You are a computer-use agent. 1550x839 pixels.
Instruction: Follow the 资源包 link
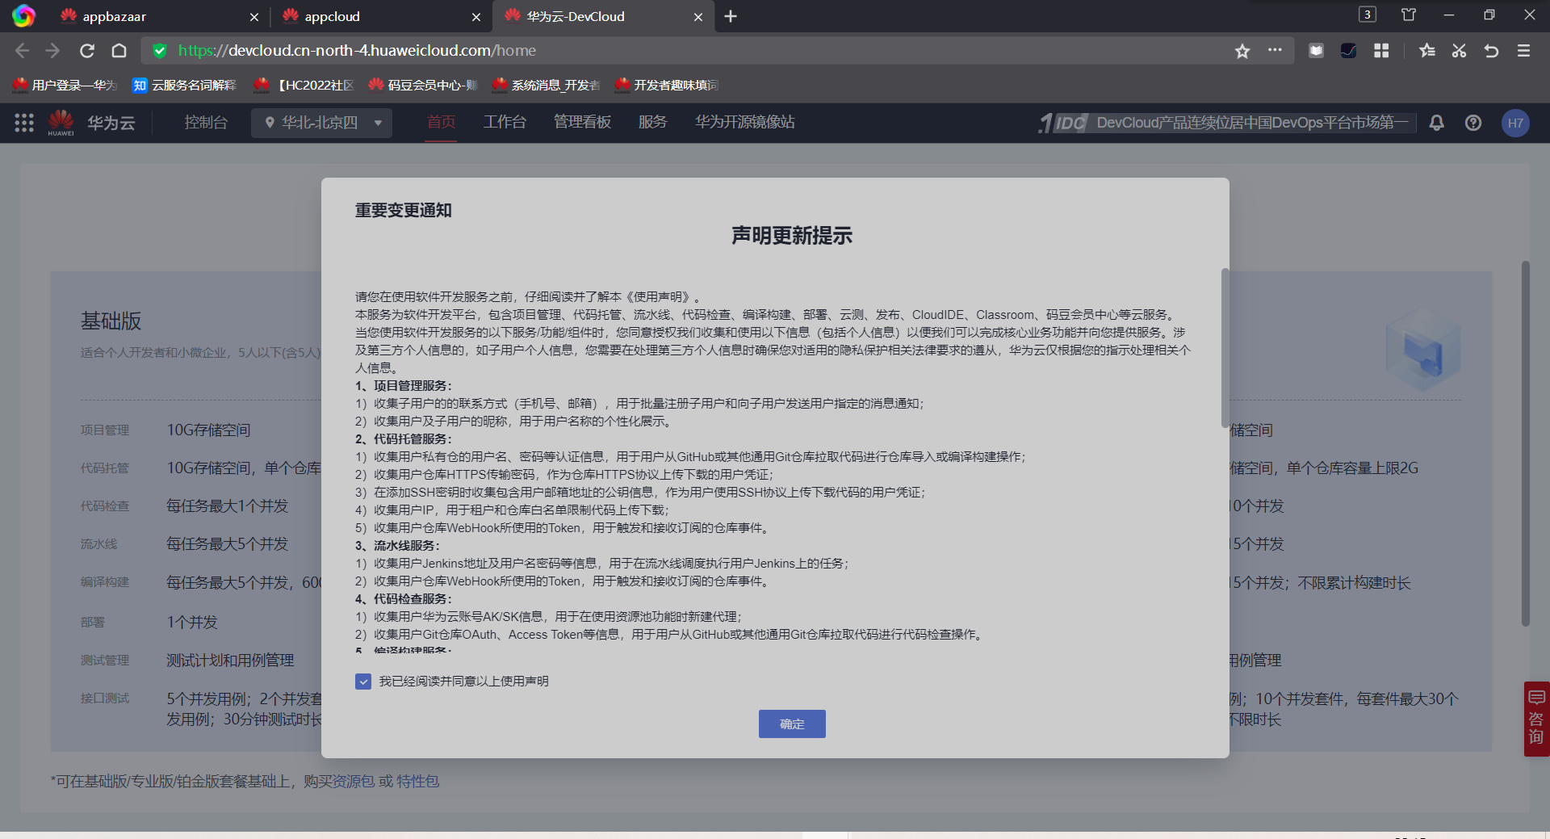coord(354,782)
